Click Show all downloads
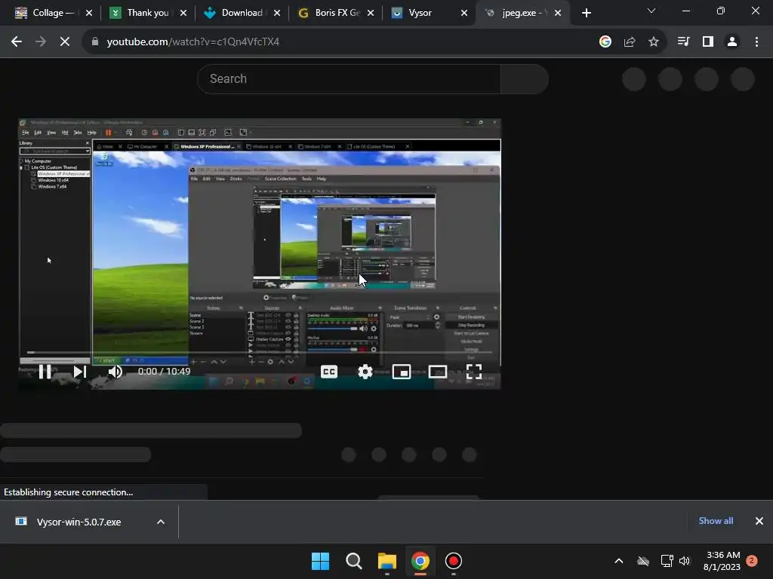 (x=716, y=521)
